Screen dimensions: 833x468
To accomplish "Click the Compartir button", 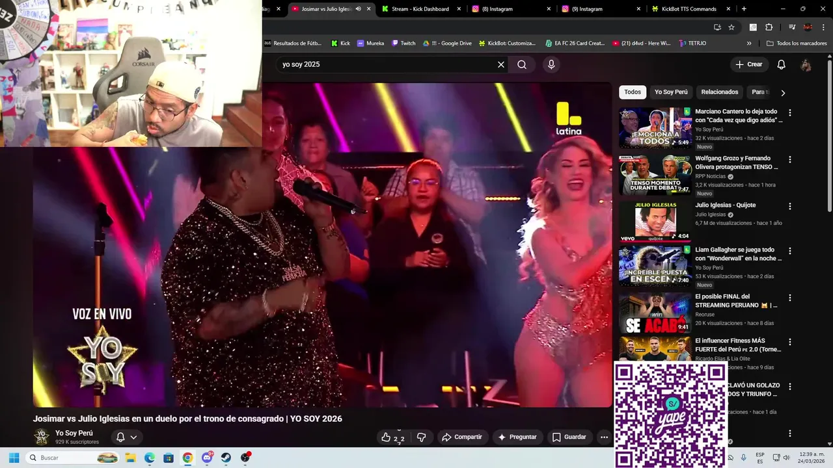I will point(462,437).
